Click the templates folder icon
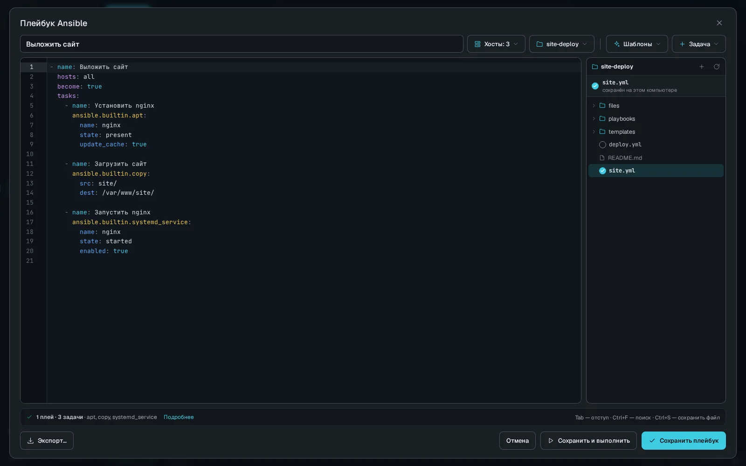746x466 pixels. coord(602,132)
